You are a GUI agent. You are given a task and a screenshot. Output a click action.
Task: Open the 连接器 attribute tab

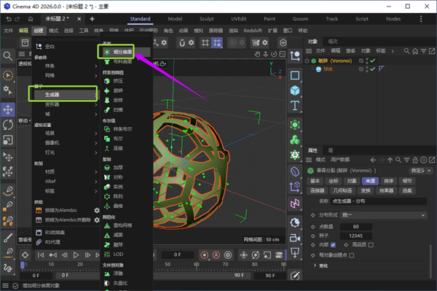point(318,190)
